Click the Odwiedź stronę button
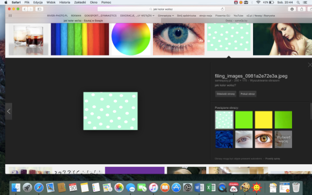The width and height of the screenshot is (312, 195). [x=225, y=94]
